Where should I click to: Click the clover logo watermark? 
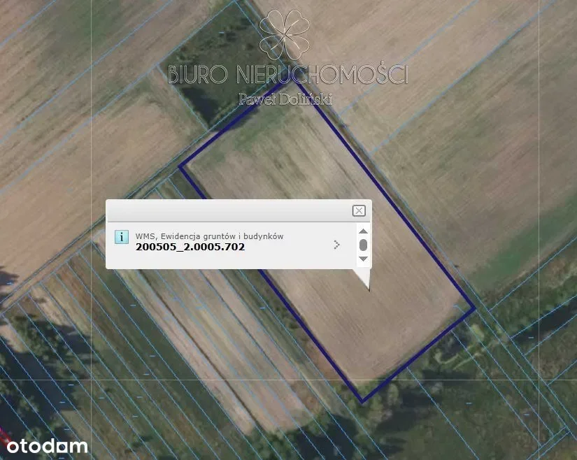point(285,35)
